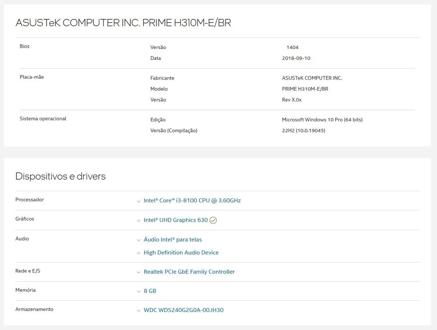437x330 pixels.
Task: Select Microsoft Windows 10 Pro (64 bits) text
Action: (322, 120)
